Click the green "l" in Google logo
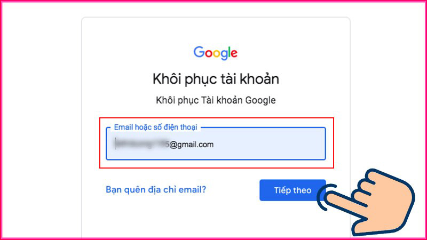 click(230, 52)
